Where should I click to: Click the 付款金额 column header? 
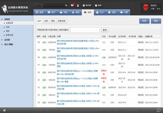[x=52, y=36]
